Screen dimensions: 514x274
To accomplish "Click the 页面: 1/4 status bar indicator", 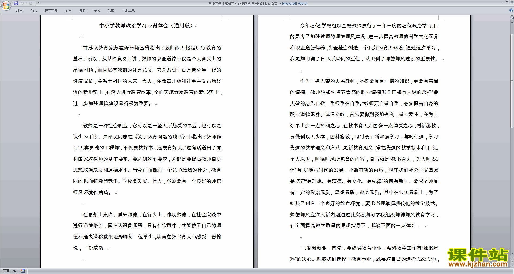I will (9, 271).
